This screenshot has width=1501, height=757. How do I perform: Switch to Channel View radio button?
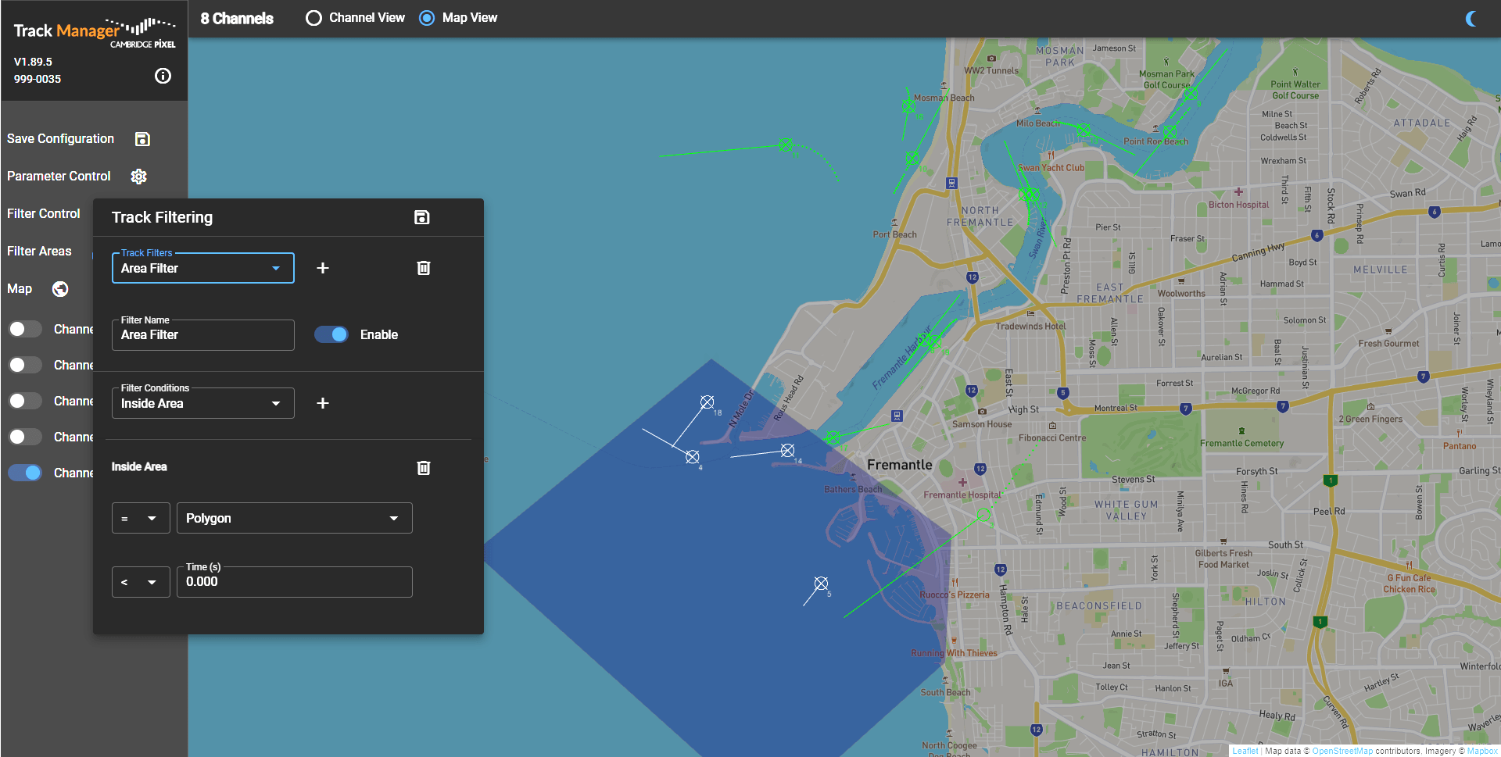[313, 17]
